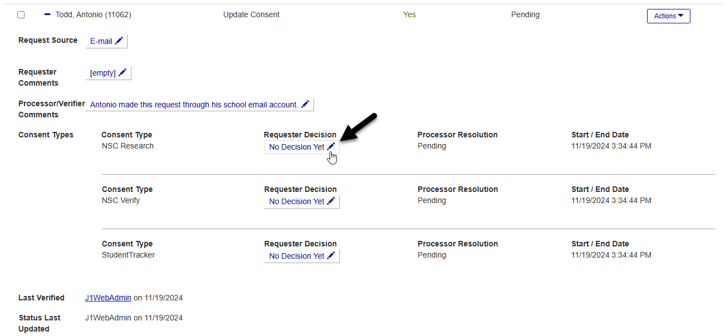Click pencil icon next to empty Requester Comments
Screen dimensions: 725x336
(x=123, y=73)
